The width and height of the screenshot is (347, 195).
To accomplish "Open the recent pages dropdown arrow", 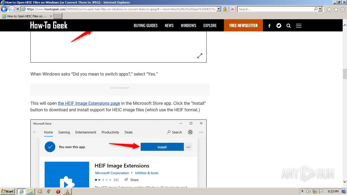I will 18,9.
